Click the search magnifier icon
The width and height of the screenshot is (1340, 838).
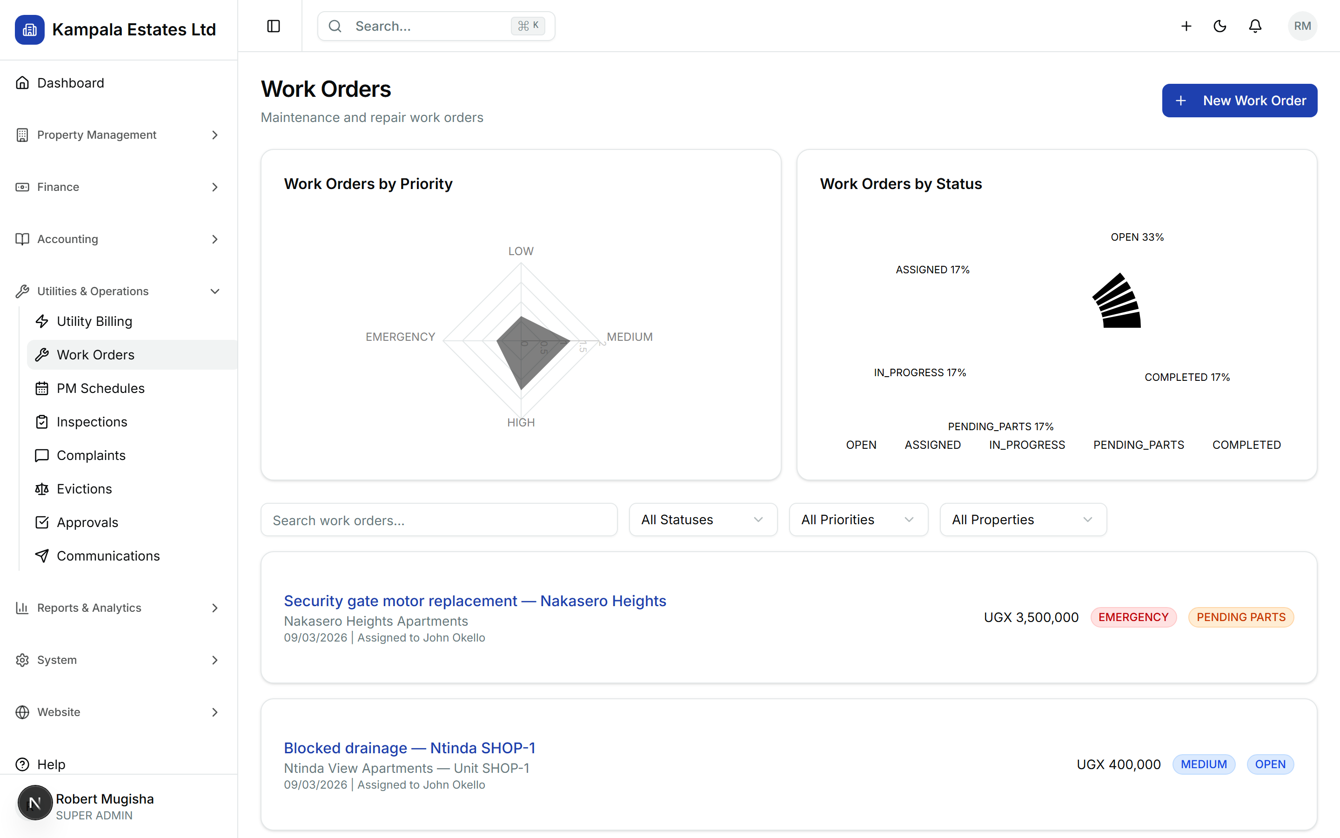click(x=335, y=26)
